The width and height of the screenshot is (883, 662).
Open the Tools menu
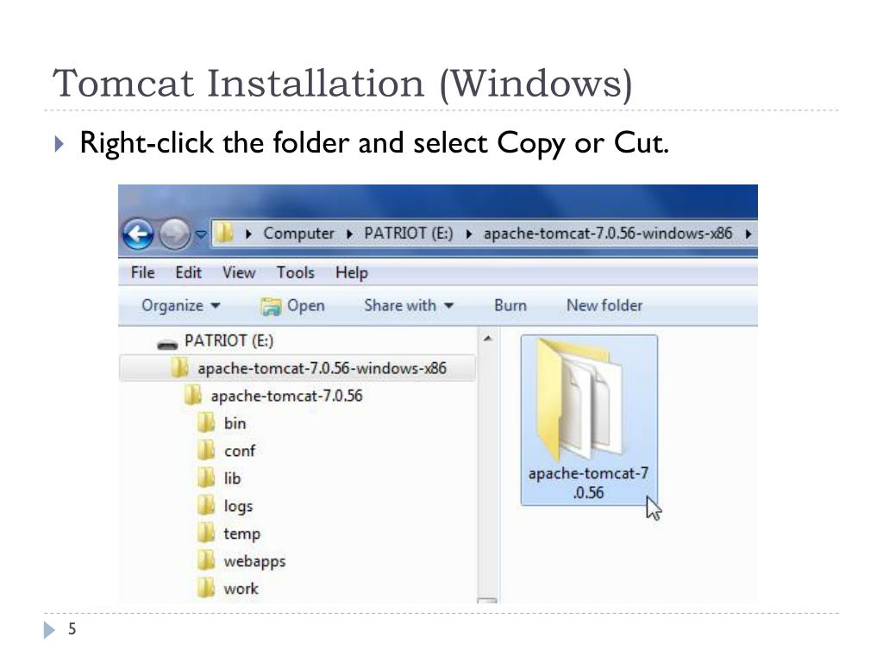click(x=295, y=272)
